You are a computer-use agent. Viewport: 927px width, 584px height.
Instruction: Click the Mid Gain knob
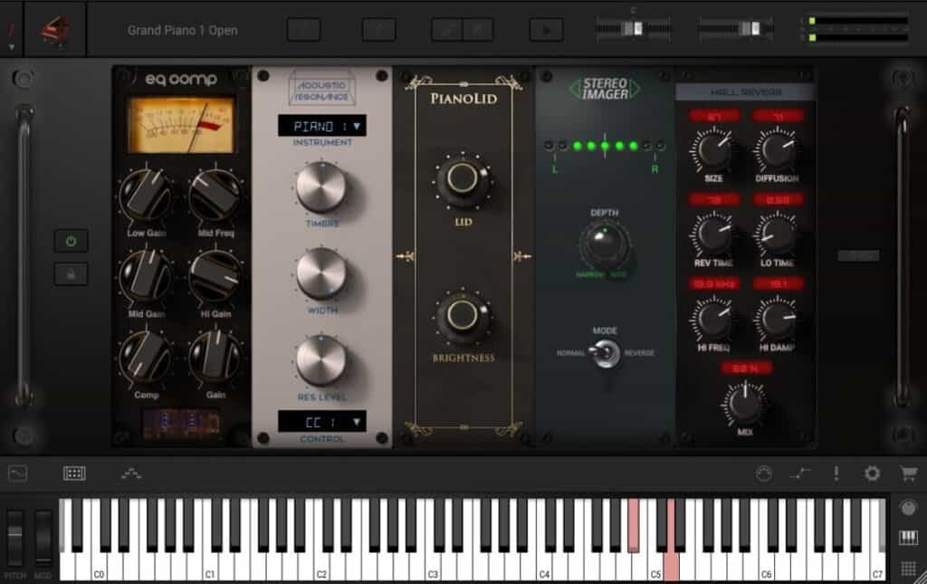[146, 277]
